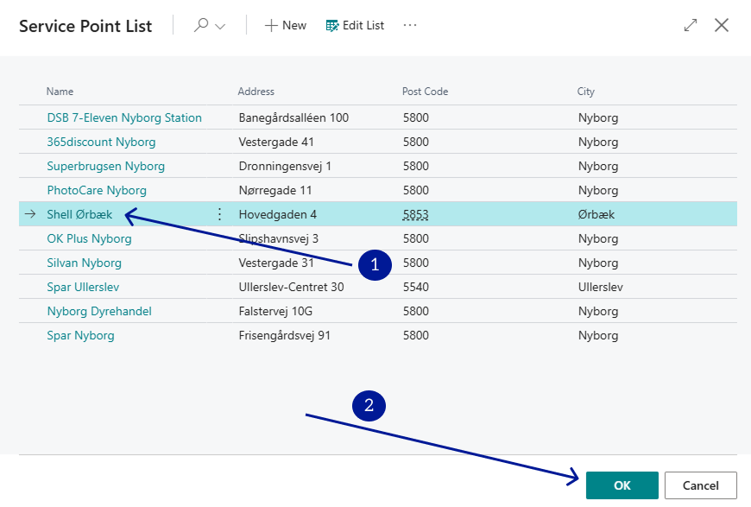
Task: Open DSB 7-Eleven Nyborg Station link
Action: 124,117
